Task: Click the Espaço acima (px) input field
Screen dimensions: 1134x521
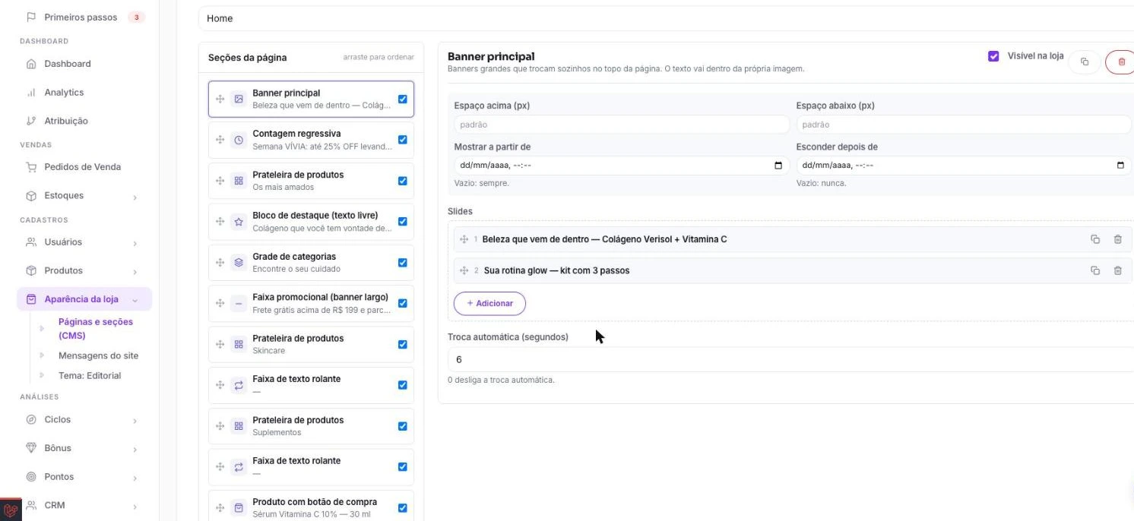Action: (x=622, y=125)
